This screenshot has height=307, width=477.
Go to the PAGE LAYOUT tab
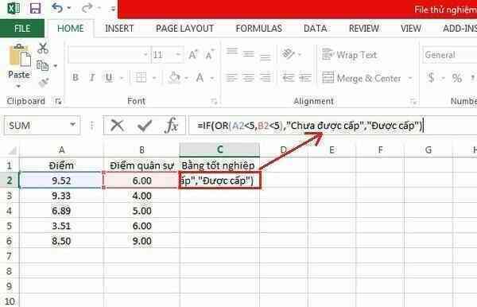[x=184, y=29]
